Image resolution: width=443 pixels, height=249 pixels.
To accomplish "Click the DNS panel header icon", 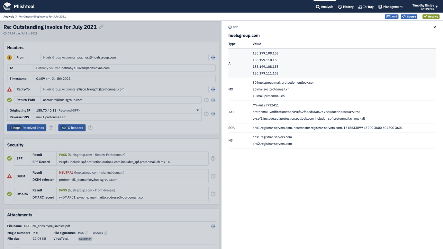I will tap(230, 27).
